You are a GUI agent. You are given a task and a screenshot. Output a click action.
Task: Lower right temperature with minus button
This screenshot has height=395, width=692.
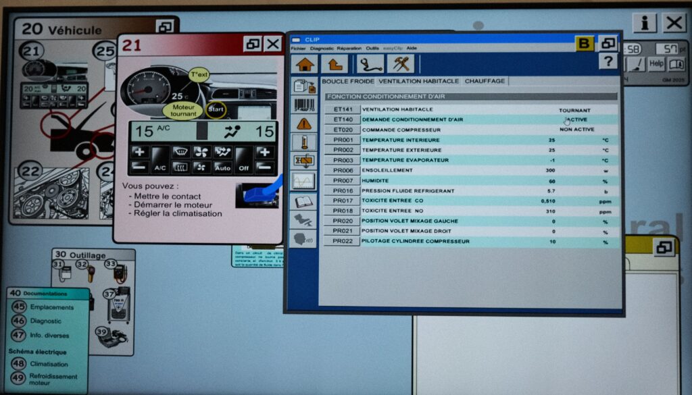point(264,167)
